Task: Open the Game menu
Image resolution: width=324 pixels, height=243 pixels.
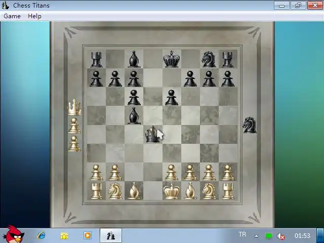Action: (12, 16)
